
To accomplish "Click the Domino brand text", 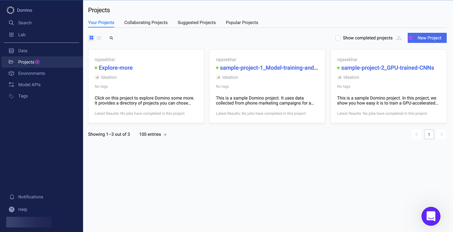I will coord(25,10).
